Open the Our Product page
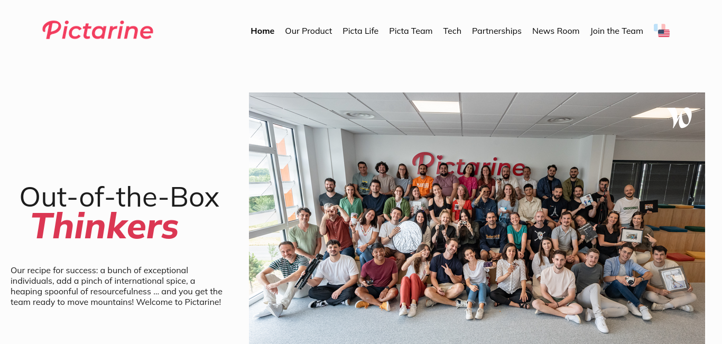This screenshot has height=344, width=722. pyautogui.click(x=308, y=31)
